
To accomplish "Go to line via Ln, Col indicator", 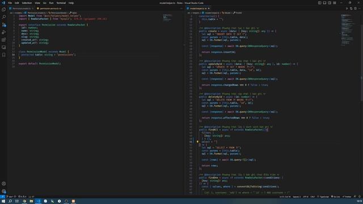I will click(x=285, y=197).
